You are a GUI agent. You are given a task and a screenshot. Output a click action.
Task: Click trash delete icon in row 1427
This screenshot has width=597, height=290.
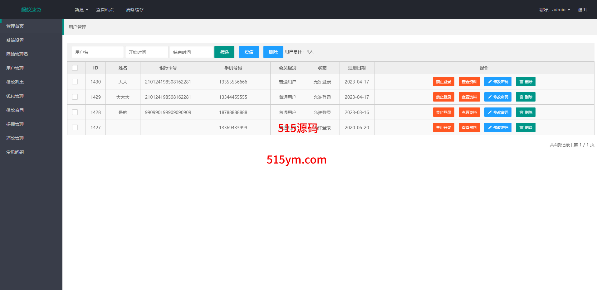pos(521,128)
